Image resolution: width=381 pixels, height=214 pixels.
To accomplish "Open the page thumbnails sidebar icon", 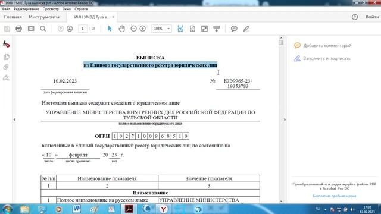I will (x=7, y=57).
